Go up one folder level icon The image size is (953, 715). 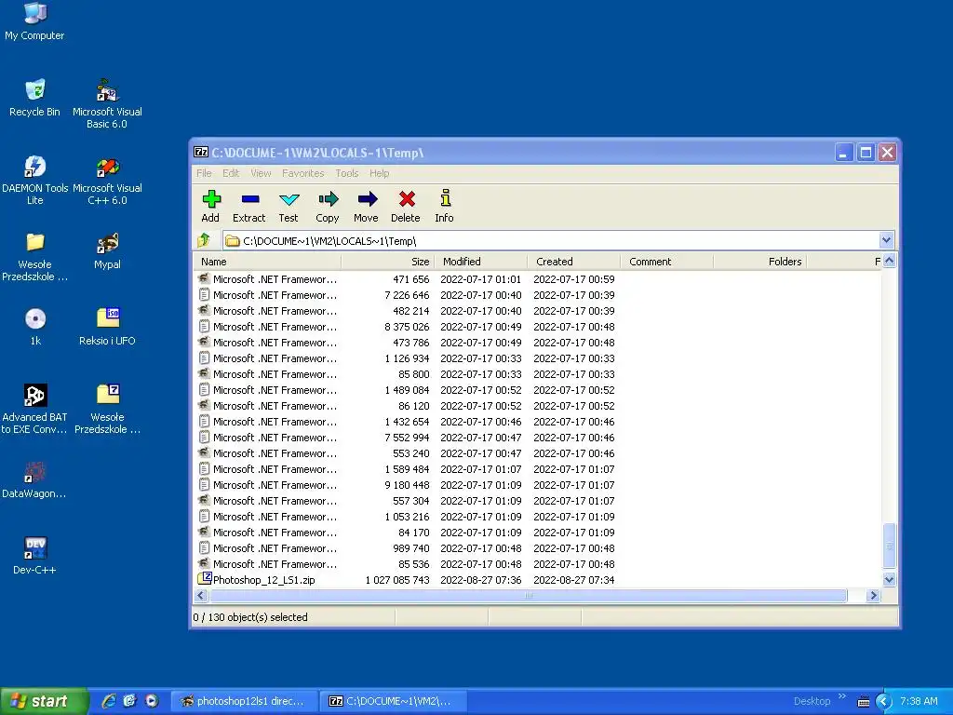click(x=204, y=240)
